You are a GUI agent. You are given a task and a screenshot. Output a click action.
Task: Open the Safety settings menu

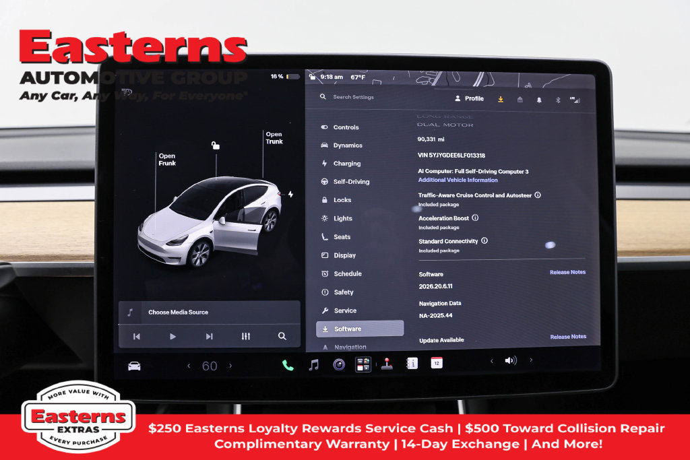click(338, 292)
